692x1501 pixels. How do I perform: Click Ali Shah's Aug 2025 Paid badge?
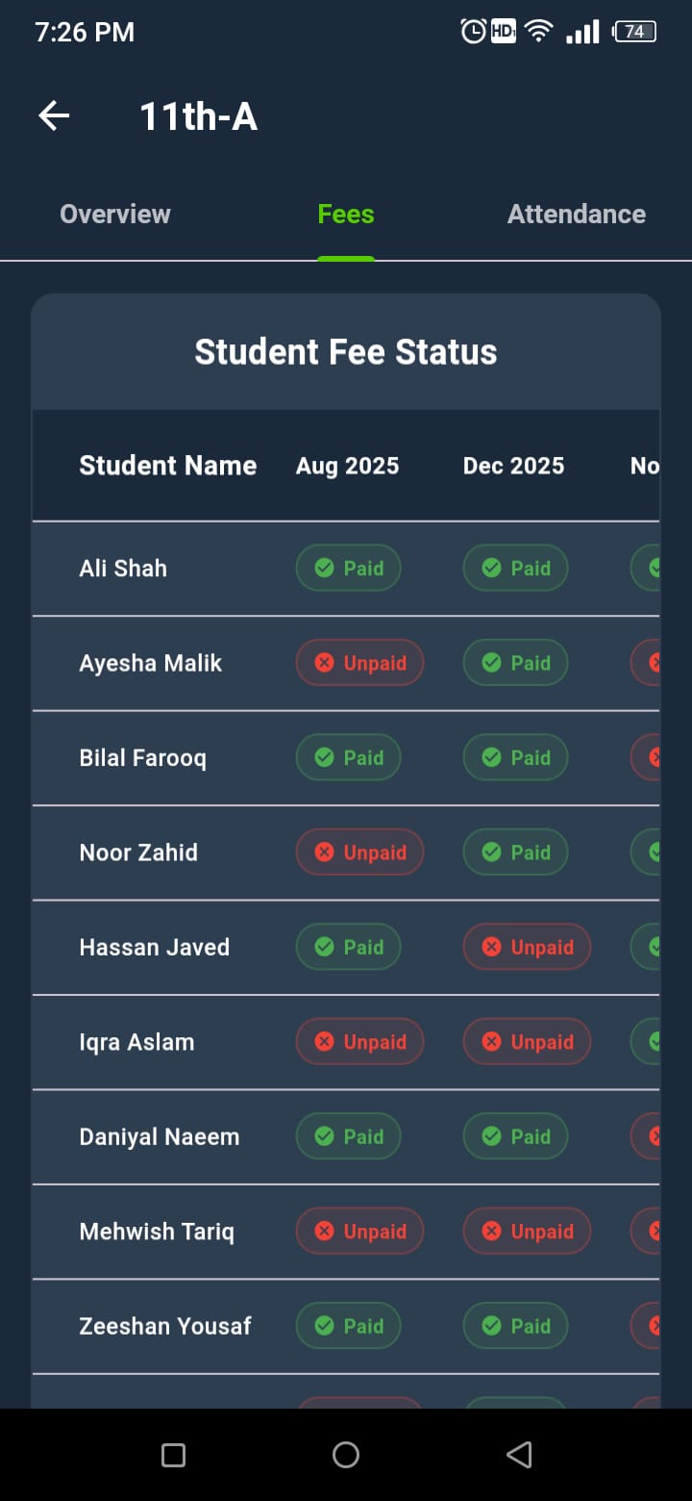(348, 569)
